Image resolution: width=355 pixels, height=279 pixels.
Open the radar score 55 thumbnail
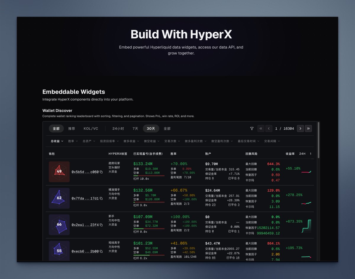[x=59, y=251]
